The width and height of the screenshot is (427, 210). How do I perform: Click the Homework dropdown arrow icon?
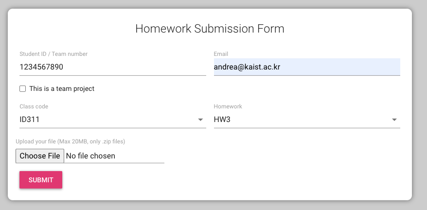pyautogui.click(x=394, y=120)
